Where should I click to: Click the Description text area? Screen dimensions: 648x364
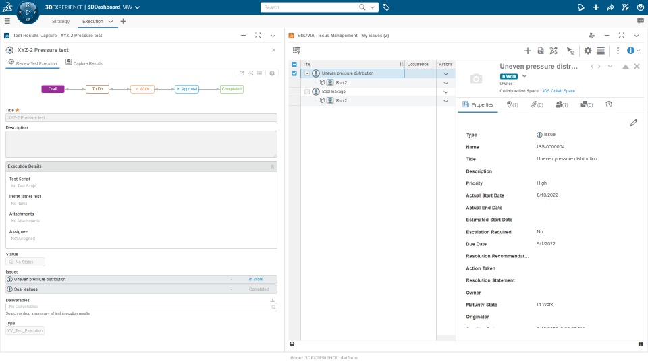pos(141,144)
